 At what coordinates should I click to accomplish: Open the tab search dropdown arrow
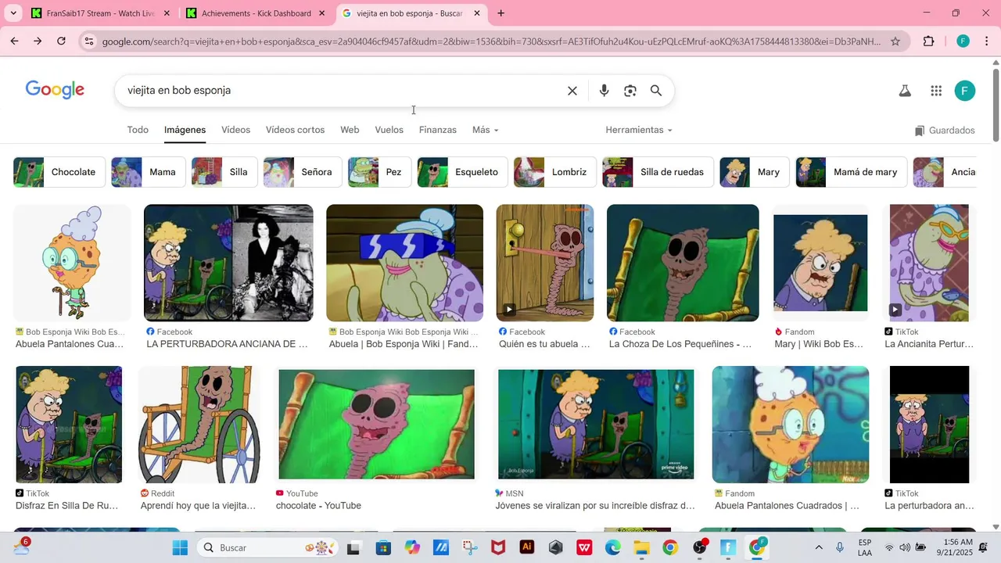[x=13, y=13]
